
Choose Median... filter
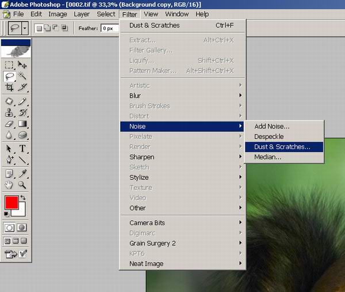[x=284, y=157]
